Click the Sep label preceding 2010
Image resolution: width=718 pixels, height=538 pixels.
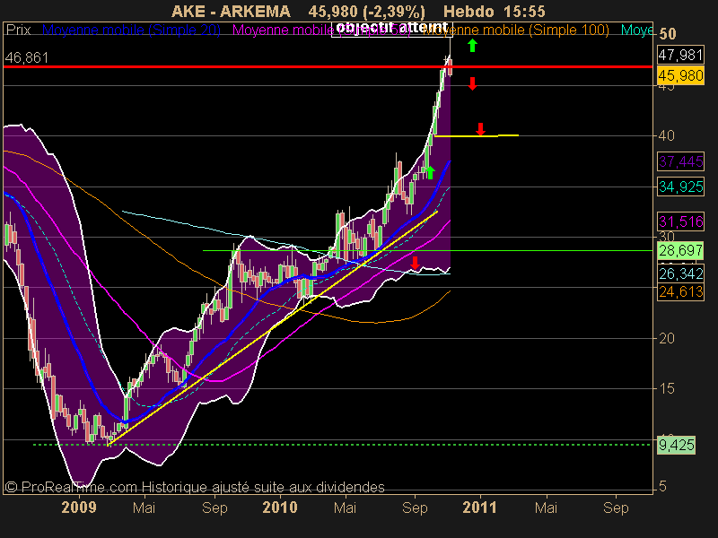coord(215,508)
